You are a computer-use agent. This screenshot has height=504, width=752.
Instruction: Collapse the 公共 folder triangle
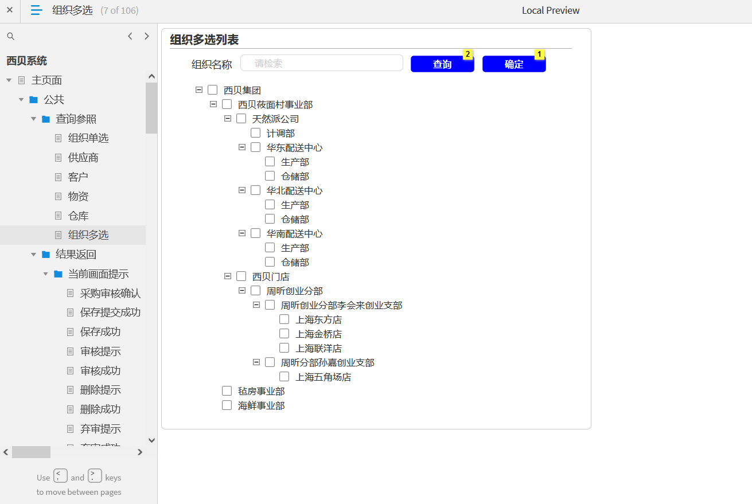21,100
